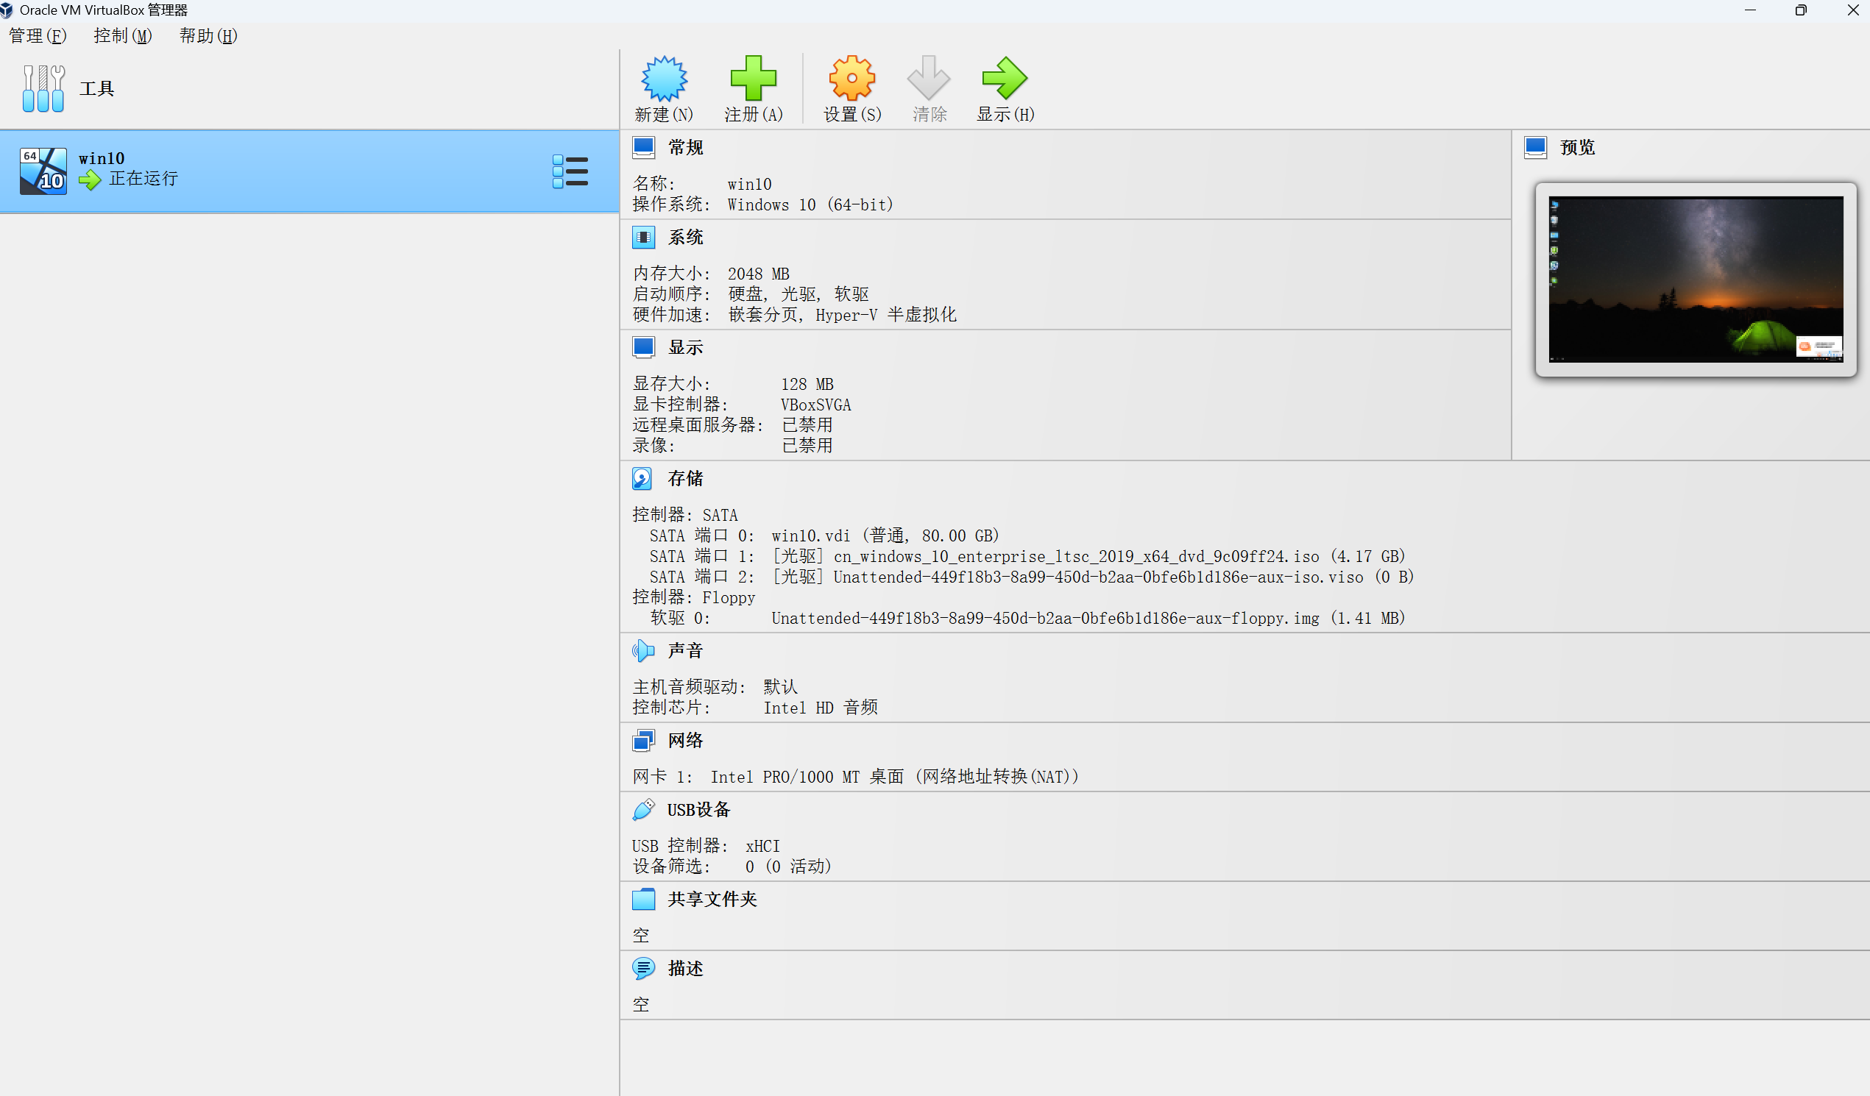Restore down the VirtualBox window
Screen dimensions: 1870x1096
(x=1801, y=10)
